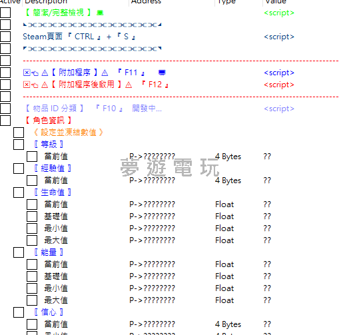Image resolution: width=339 pixels, height=335 pixels.
Task: Sort by the Description column header
Action: tap(46, 2)
